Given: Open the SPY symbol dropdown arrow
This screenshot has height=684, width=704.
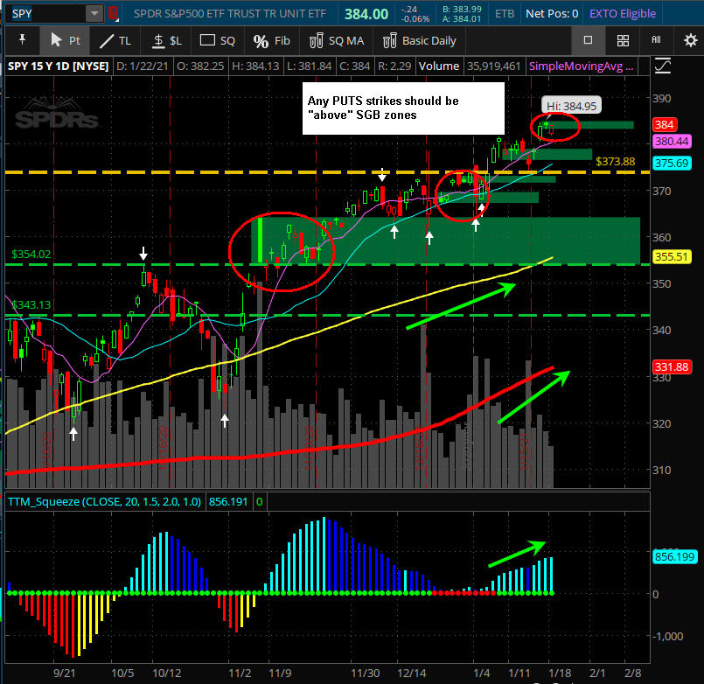Looking at the screenshot, I should click(94, 14).
